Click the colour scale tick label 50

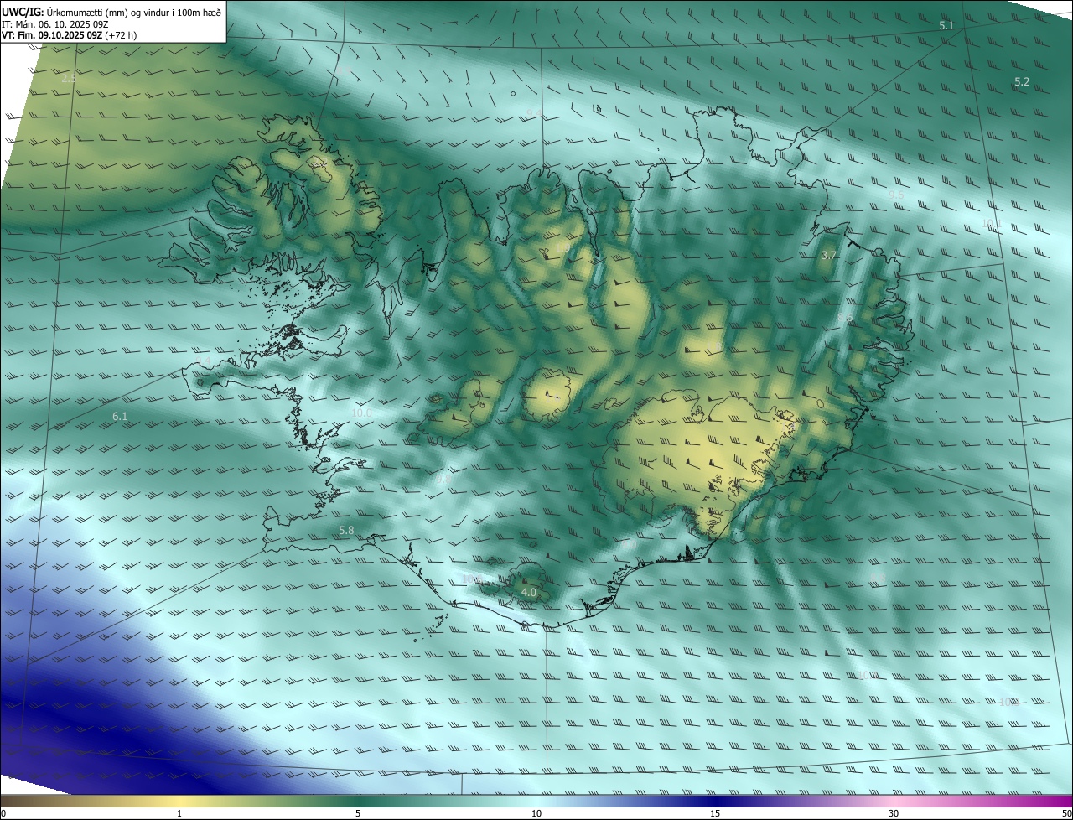pos(1067,813)
